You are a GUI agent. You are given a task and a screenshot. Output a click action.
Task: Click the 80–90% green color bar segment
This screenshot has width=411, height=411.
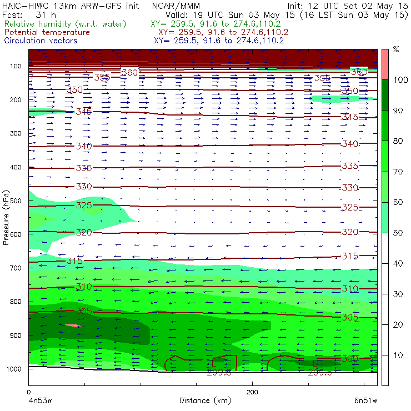click(385, 126)
